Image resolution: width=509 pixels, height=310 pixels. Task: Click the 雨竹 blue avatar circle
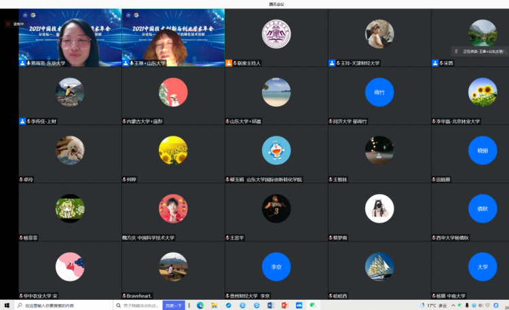(x=379, y=92)
